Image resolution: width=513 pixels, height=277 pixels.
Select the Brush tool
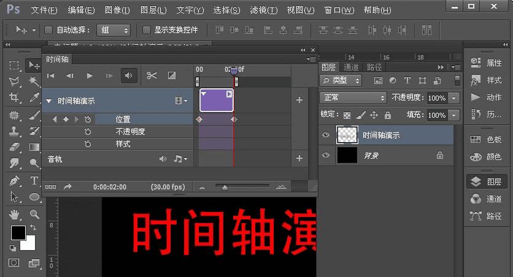[x=34, y=115]
